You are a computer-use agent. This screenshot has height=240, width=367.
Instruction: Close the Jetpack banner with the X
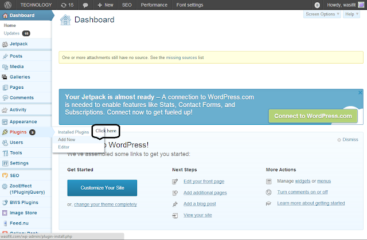pyautogui.click(x=360, y=93)
